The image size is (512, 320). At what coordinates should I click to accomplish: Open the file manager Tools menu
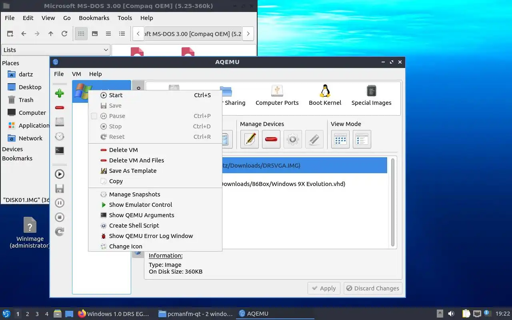(x=125, y=18)
